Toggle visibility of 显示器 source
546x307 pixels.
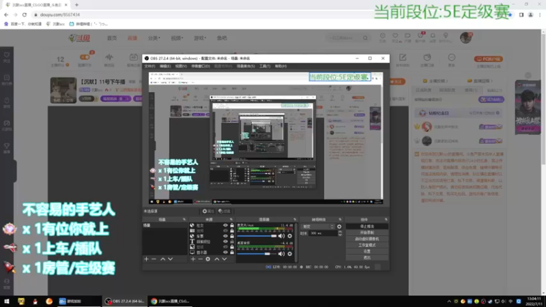(x=225, y=252)
